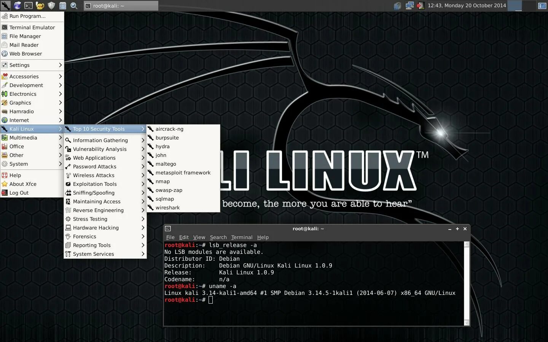
Task: Open Web Applications category
Action: (105, 158)
